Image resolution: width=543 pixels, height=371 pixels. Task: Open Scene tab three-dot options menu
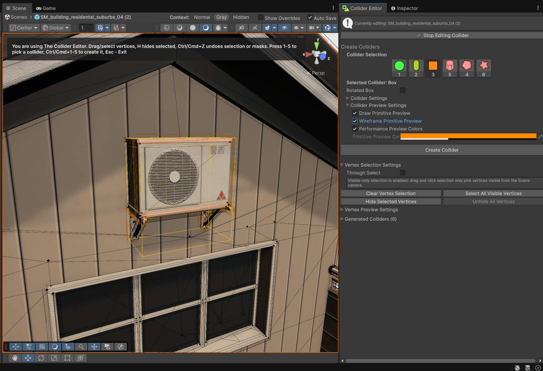pyautogui.click(x=333, y=8)
